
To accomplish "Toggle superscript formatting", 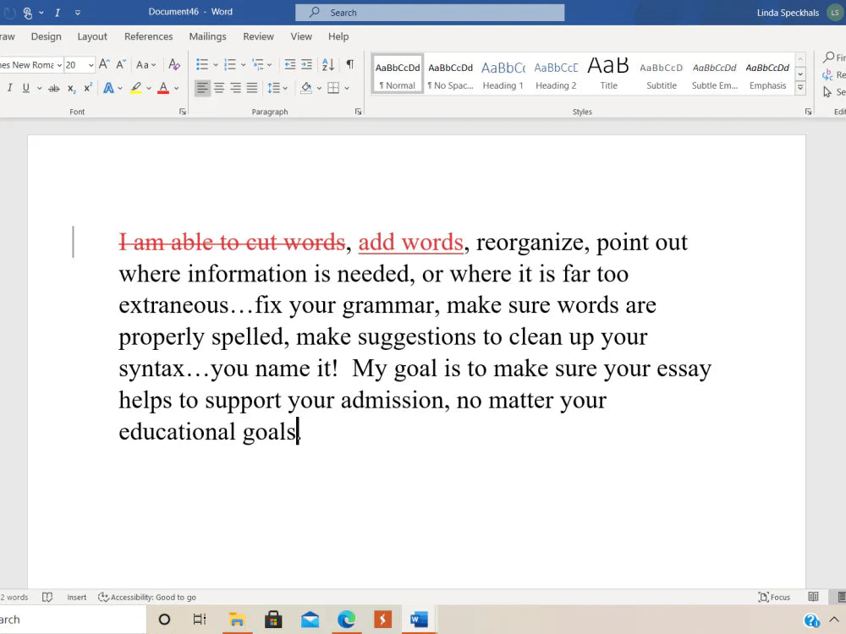I will pos(87,88).
